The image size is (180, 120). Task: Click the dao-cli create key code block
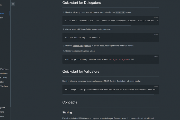pos(111,38)
